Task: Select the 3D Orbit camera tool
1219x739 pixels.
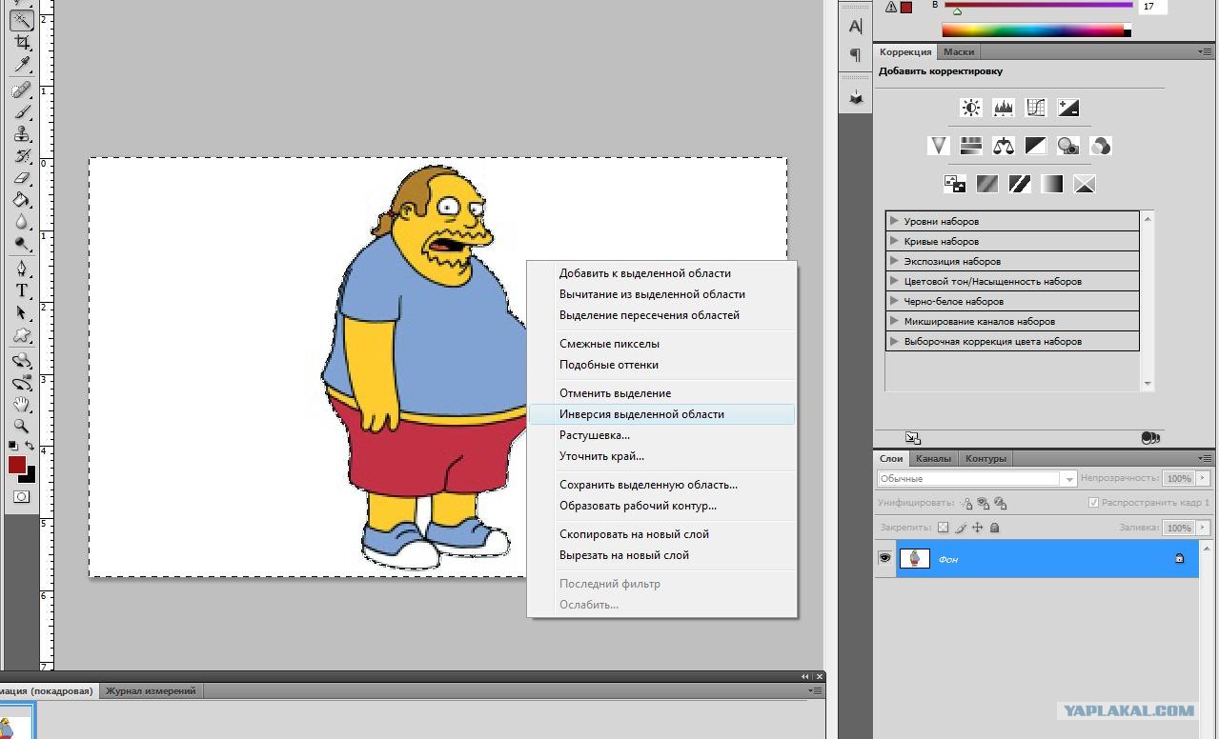Action: [21, 383]
